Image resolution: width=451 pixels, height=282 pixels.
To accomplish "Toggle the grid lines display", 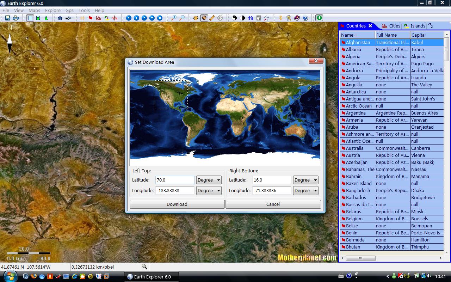I will coord(81,18).
